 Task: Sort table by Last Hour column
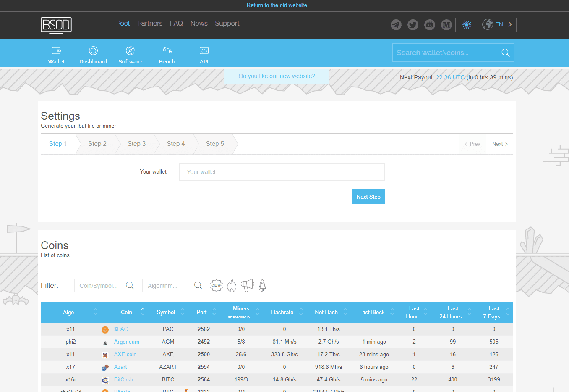point(414,312)
